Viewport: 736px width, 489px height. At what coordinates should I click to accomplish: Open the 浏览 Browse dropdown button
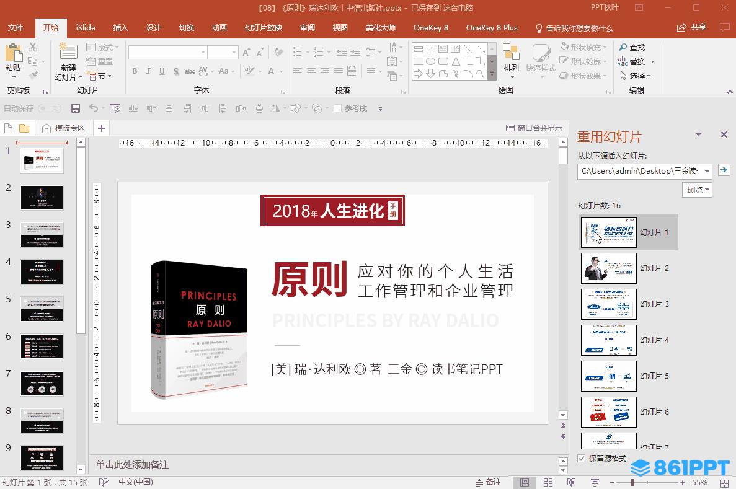(697, 190)
